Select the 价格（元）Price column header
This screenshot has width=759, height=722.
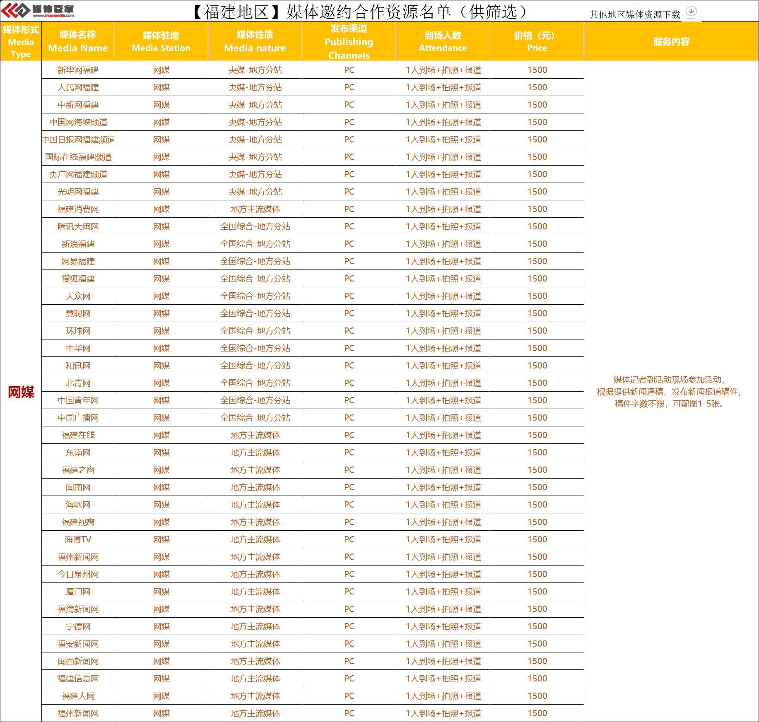click(x=537, y=41)
